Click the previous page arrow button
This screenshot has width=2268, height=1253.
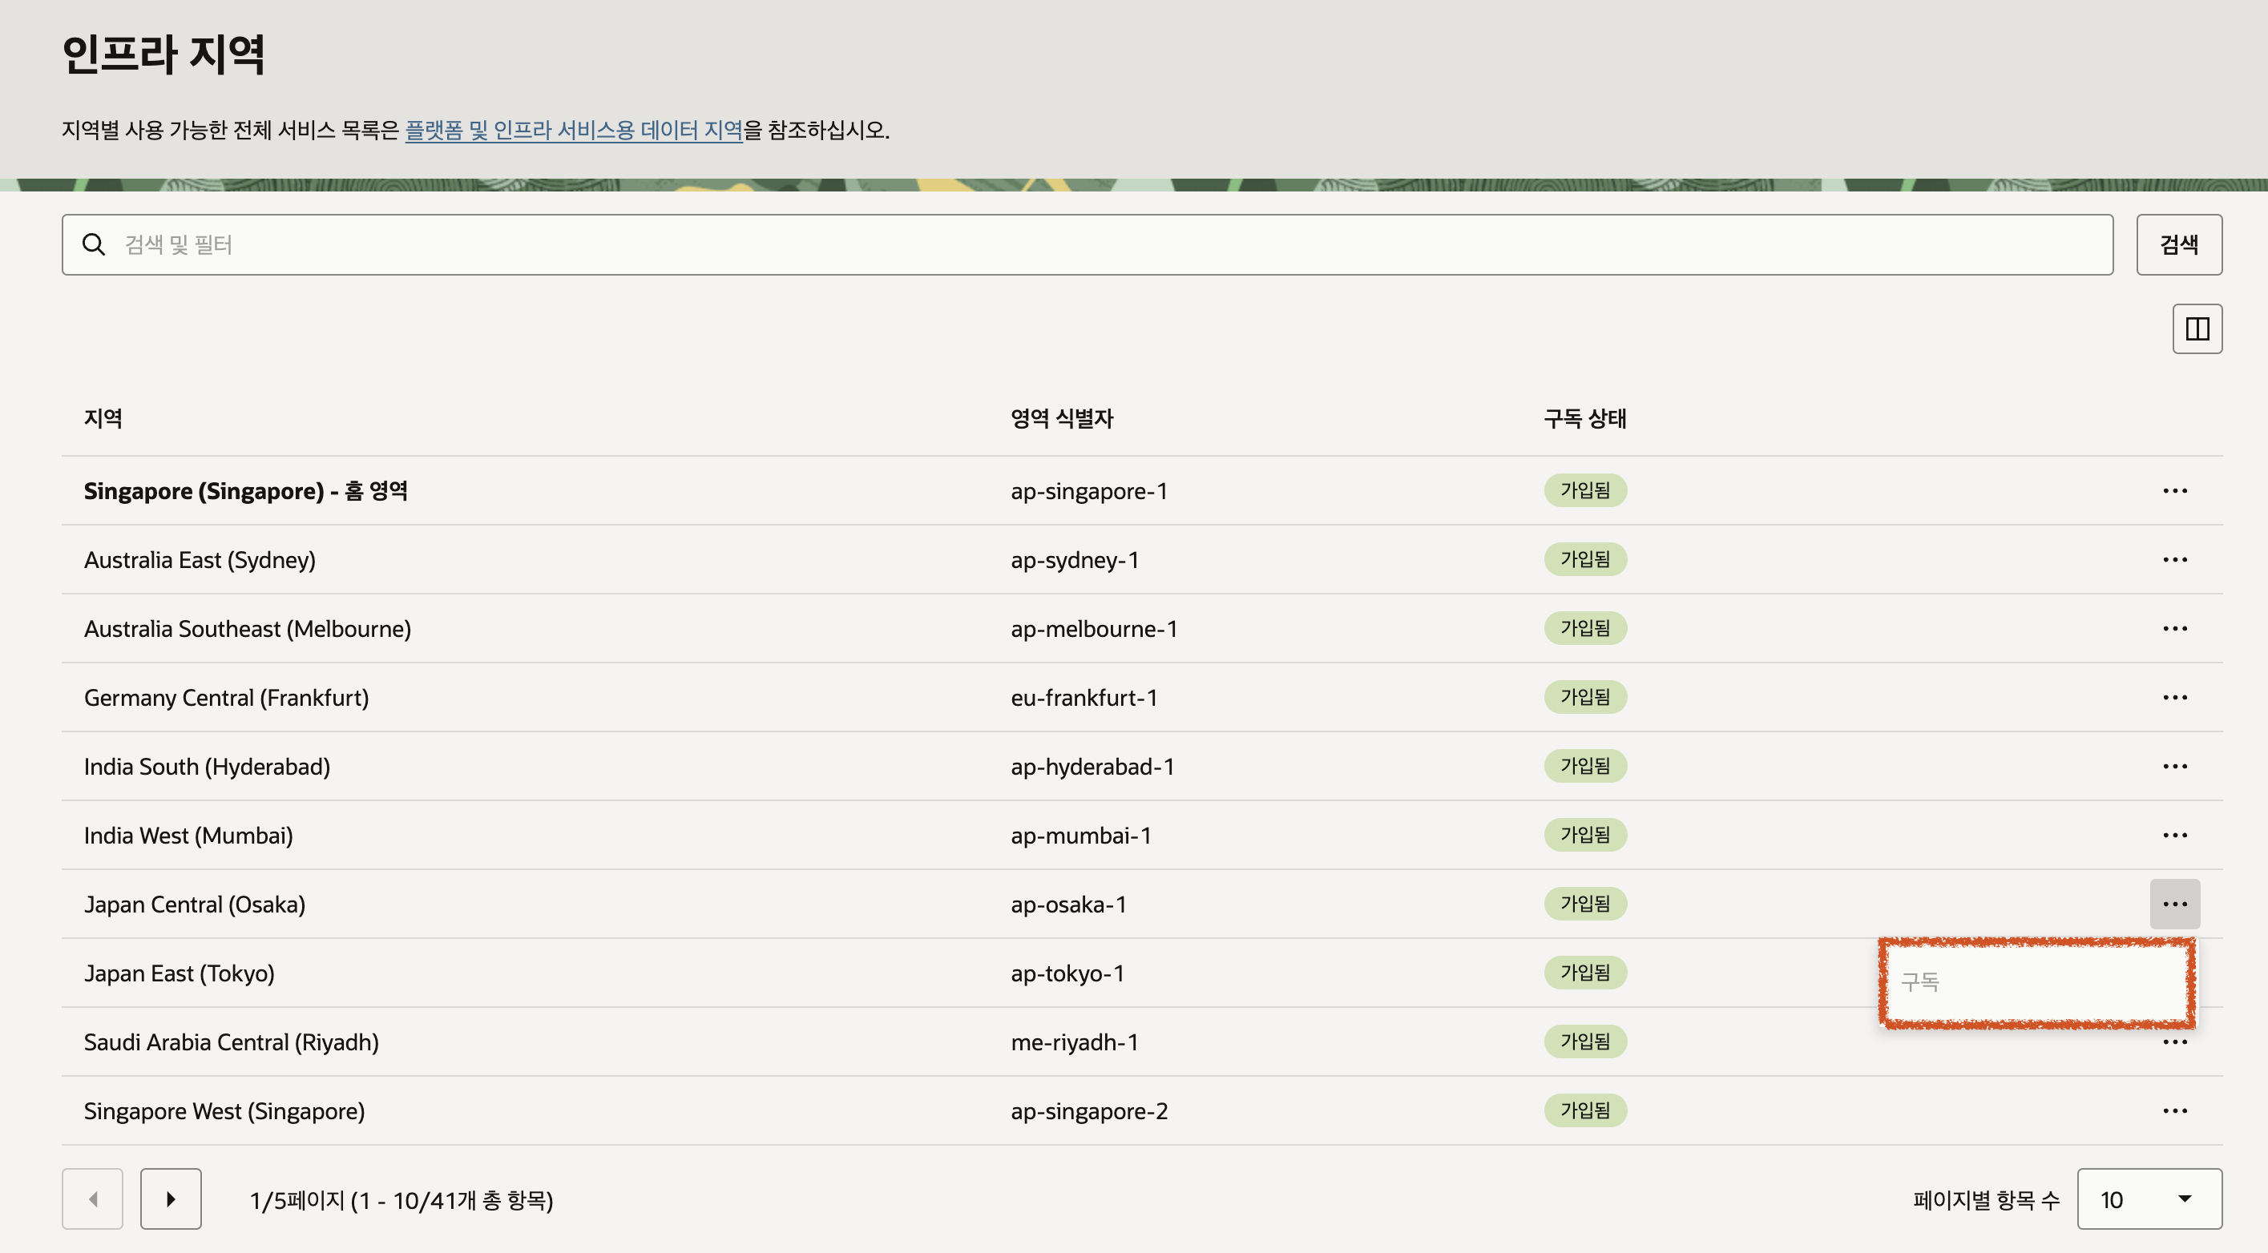click(92, 1199)
